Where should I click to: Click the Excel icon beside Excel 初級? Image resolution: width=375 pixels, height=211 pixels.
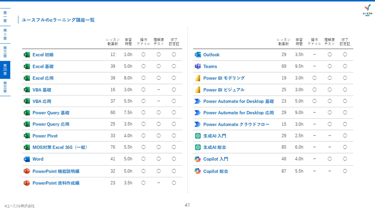tap(26, 55)
